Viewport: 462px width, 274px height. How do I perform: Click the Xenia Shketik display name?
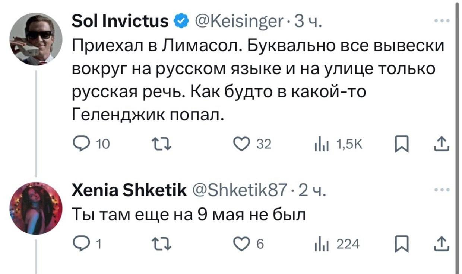[x=129, y=191]
